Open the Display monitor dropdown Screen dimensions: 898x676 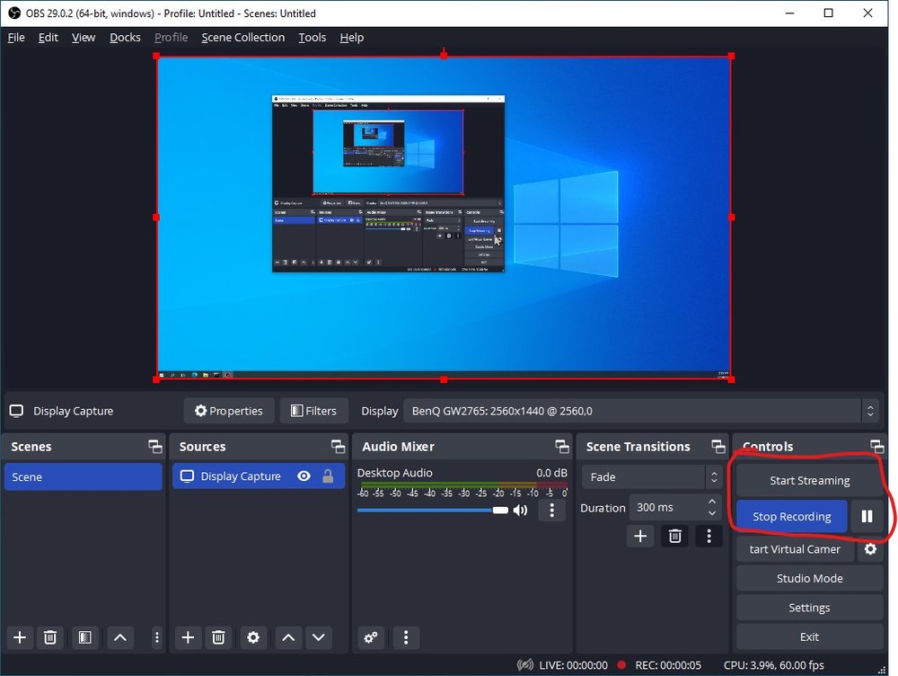[x=641, y=411]
